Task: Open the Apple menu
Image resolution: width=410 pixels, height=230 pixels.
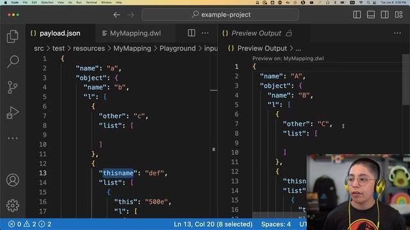Action: coord(5,3)
